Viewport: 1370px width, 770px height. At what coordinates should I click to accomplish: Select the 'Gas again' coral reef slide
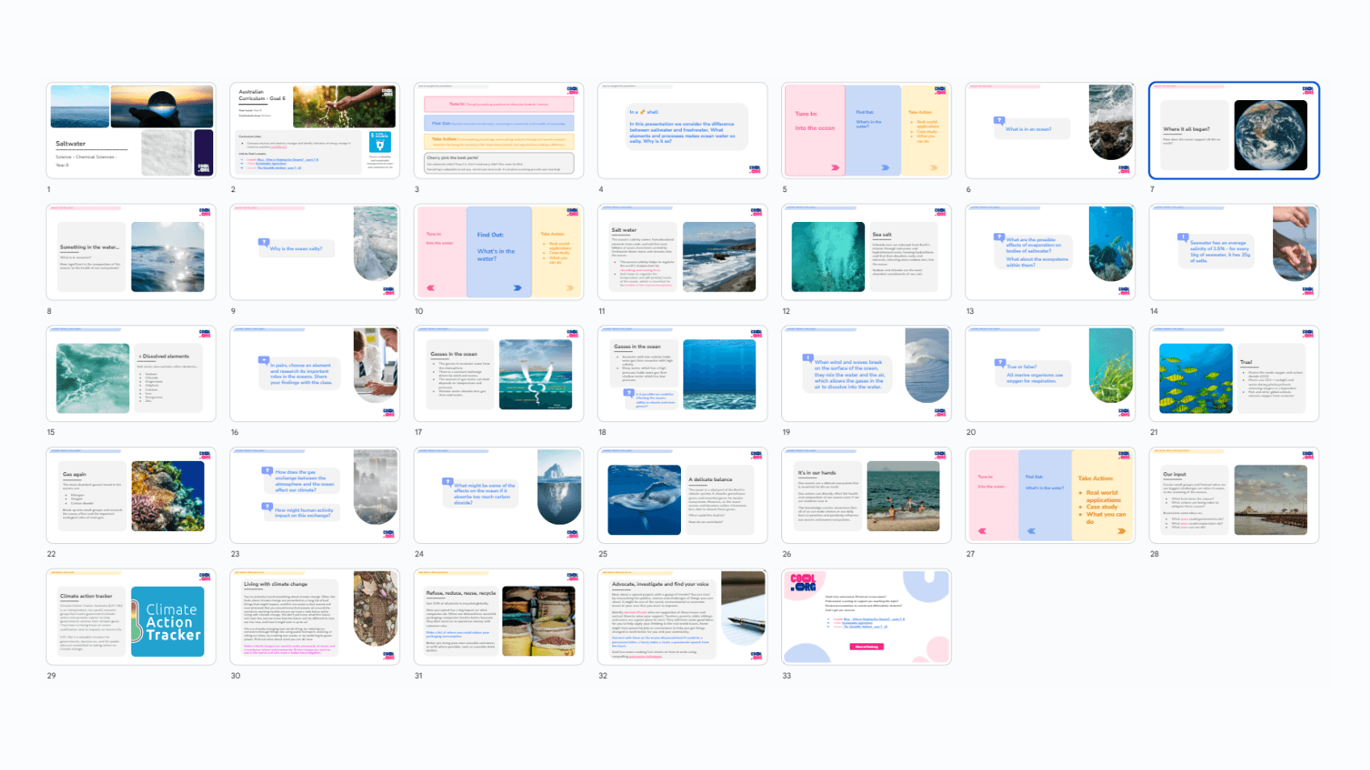click(131, 496)
